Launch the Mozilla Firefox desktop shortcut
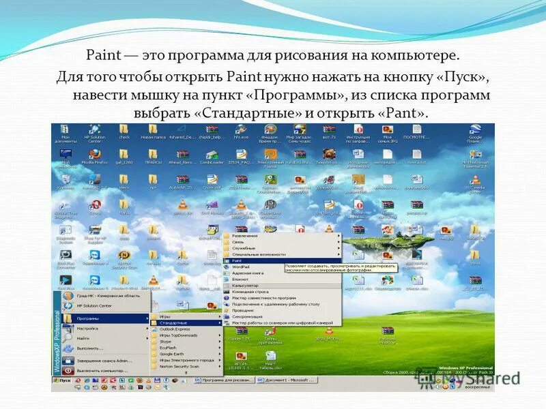The height and width of the screenshot is (409, 546). [94, 157]
